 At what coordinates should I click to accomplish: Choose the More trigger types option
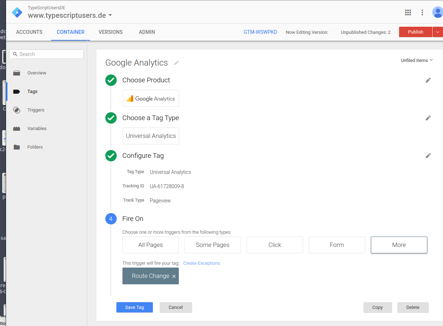[x=399, y=245]
